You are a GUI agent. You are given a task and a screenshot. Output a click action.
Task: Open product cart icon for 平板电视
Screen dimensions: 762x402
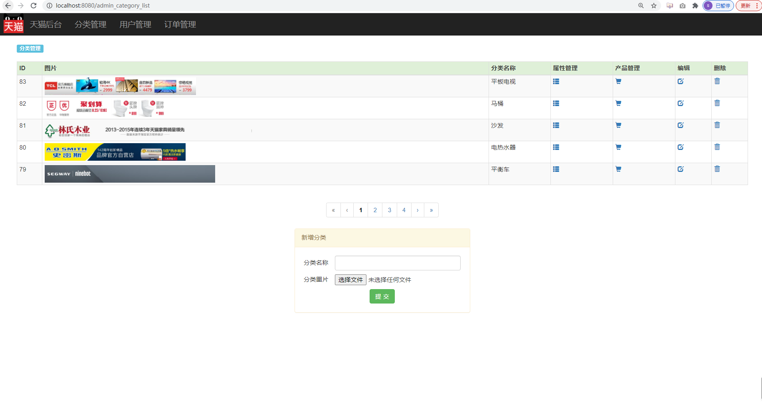(618, 81)
